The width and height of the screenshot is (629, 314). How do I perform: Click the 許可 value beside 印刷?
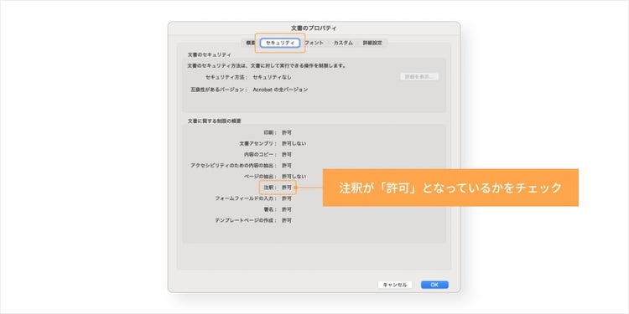(x=287, y=132)
